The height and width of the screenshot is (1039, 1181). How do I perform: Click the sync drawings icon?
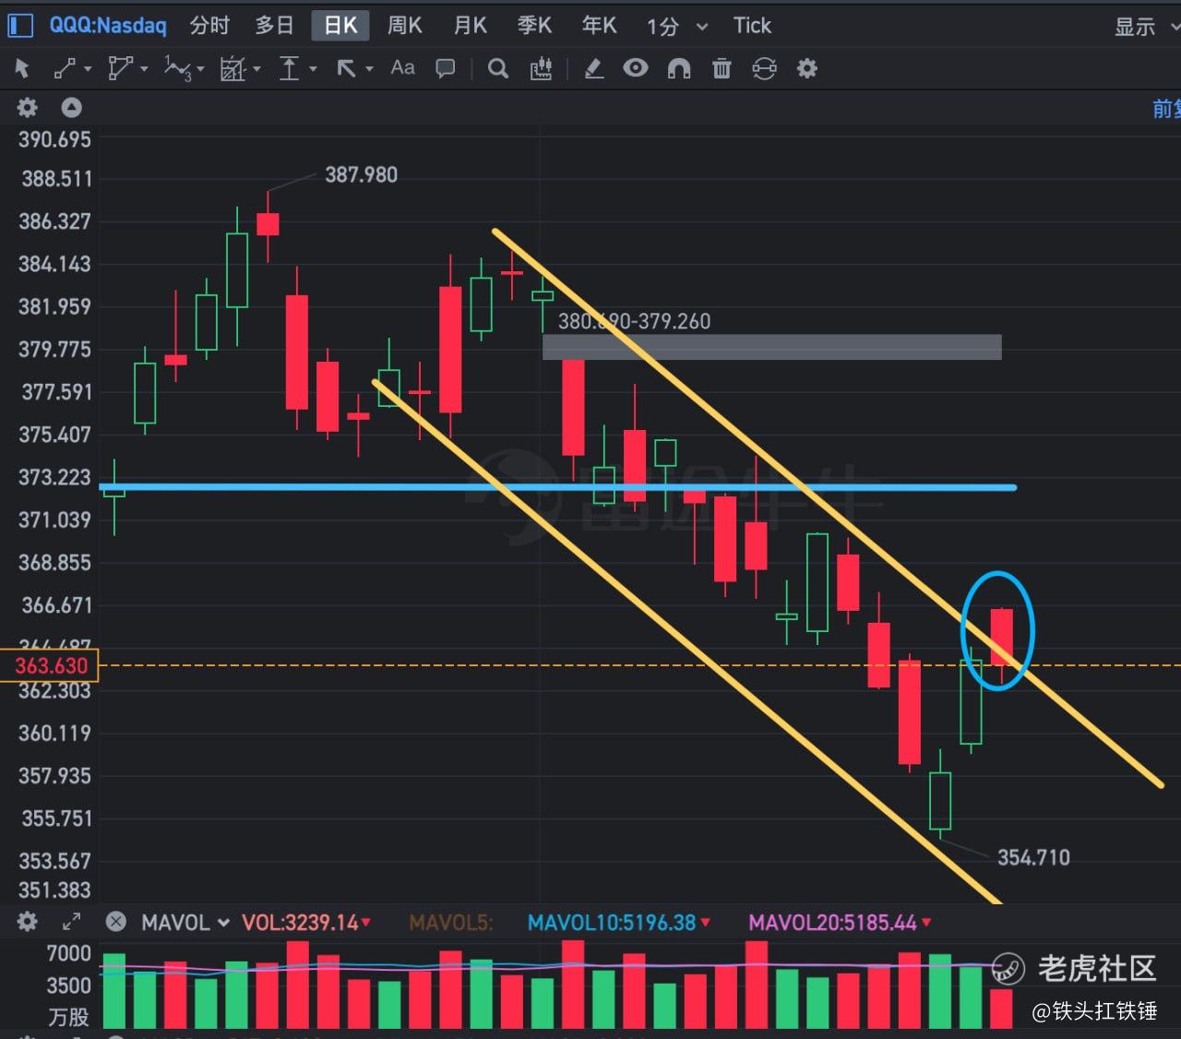coord(764,68)
